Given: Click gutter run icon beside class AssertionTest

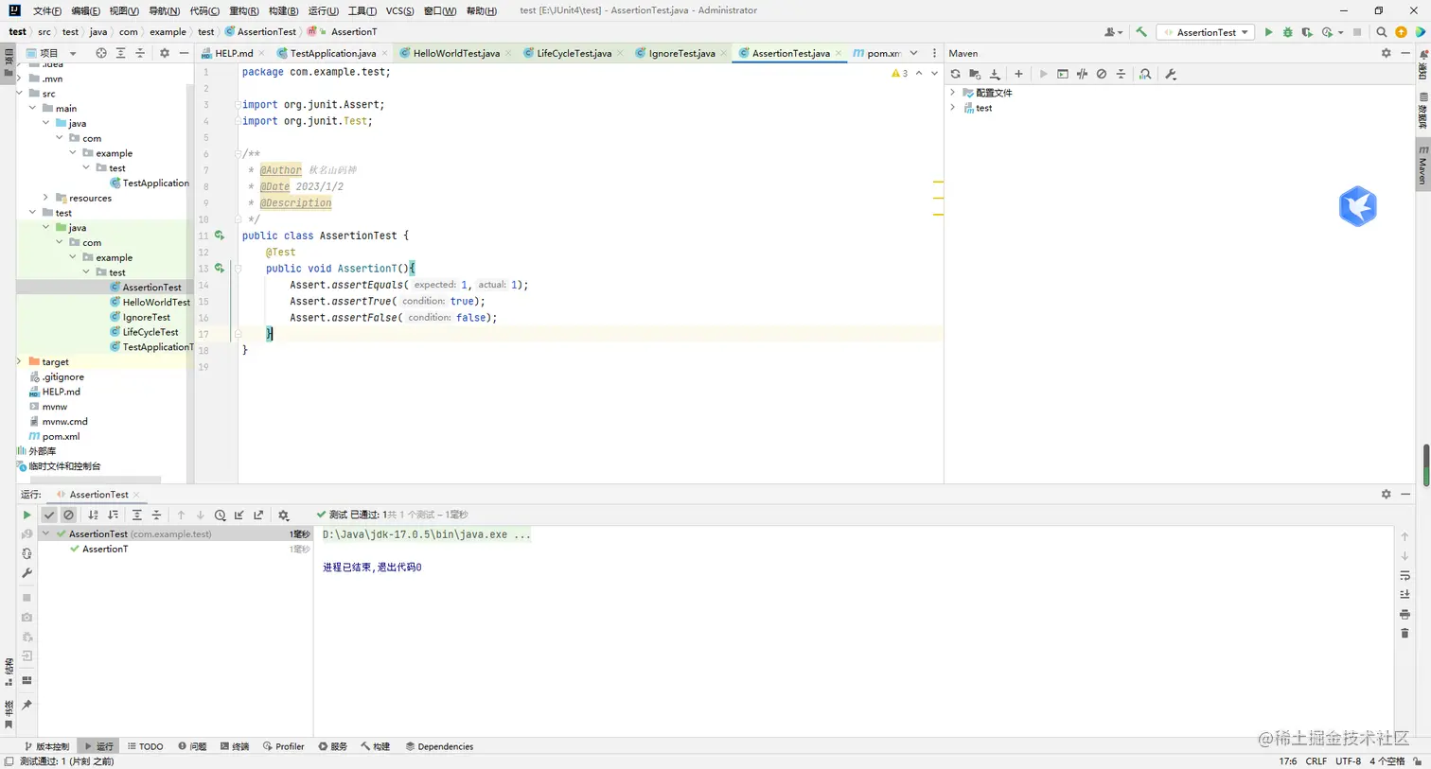Looking at the screenshot, I should coord(219,236).
